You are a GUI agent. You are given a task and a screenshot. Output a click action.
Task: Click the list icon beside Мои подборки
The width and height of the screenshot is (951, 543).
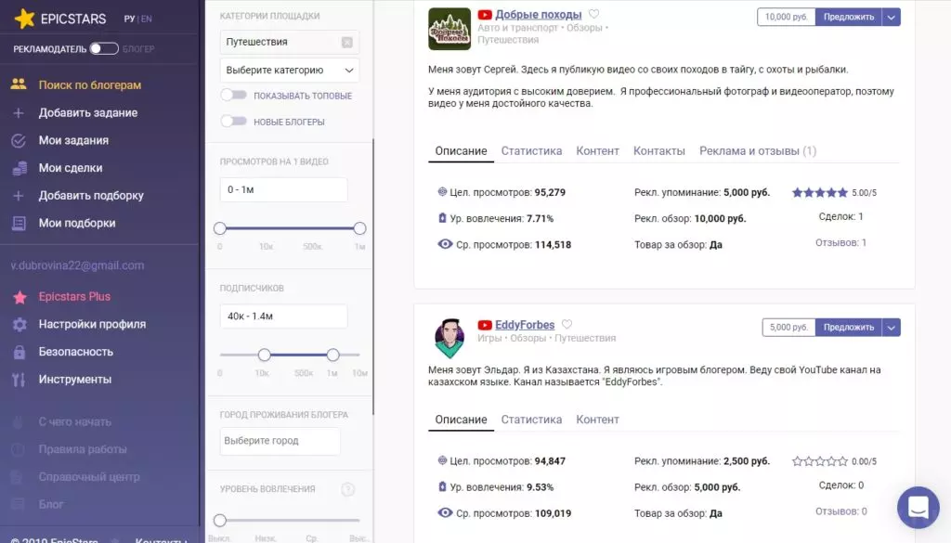(19, 223)
